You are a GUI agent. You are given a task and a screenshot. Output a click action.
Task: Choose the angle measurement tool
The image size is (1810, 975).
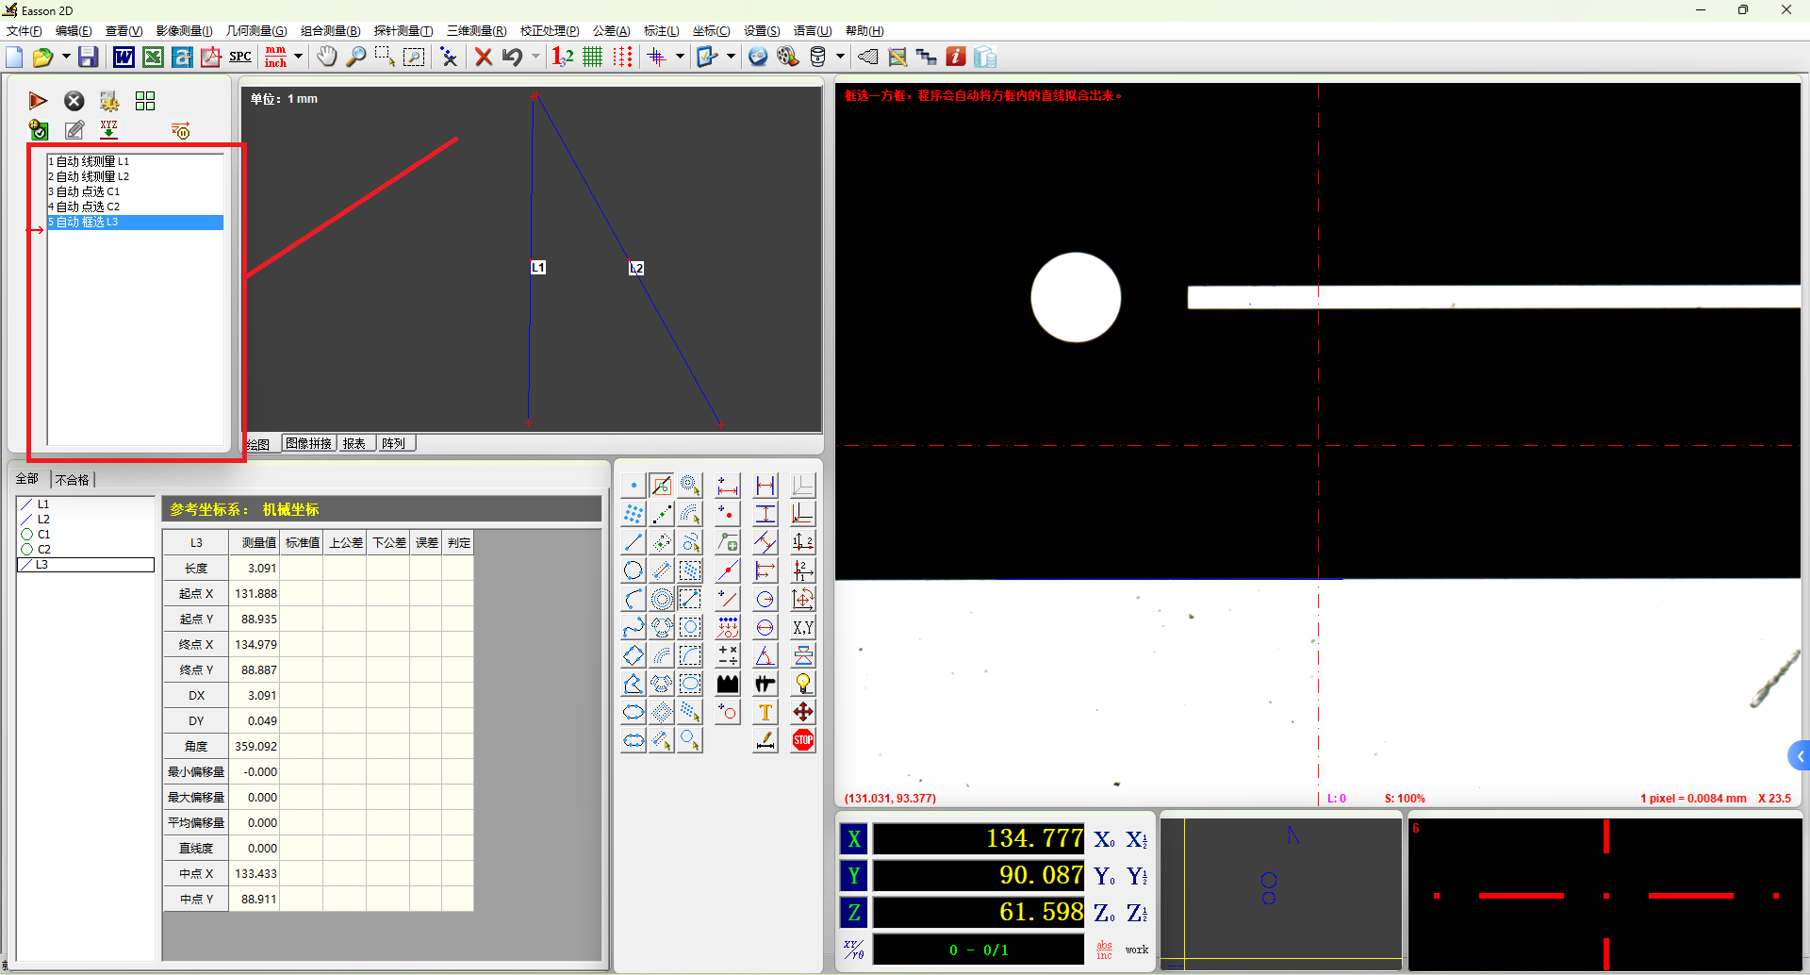click(765, 655)
